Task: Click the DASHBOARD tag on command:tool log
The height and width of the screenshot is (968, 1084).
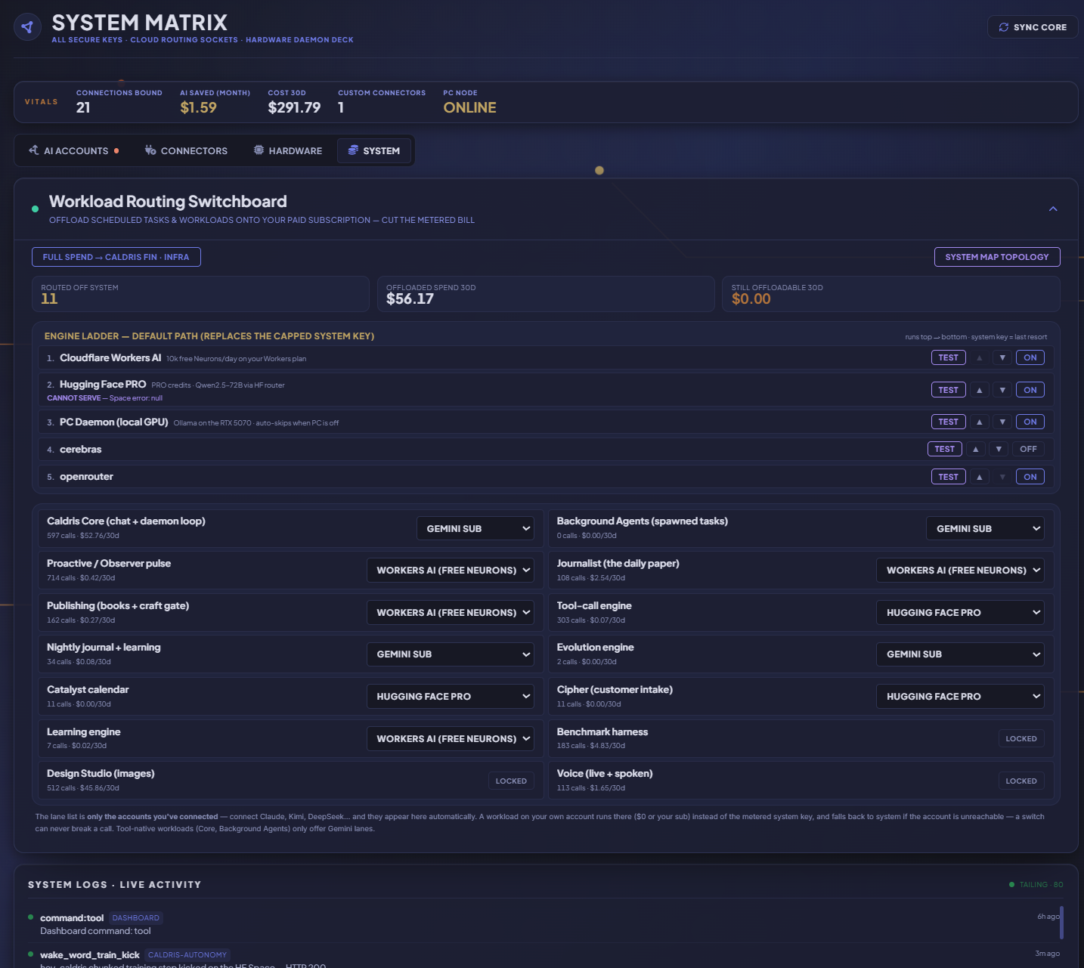Action: coord(136,918)
